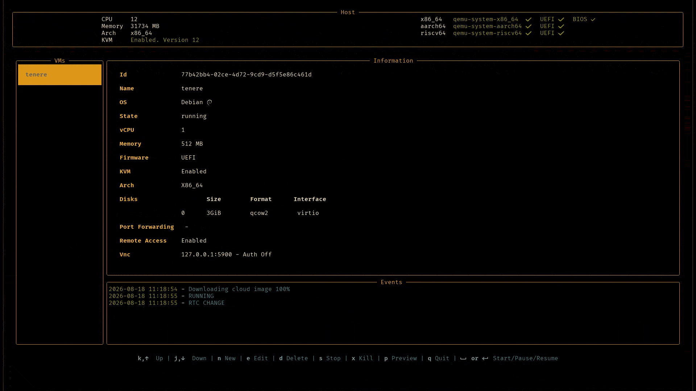
Task: Select the tenere VM in the VMs list
Action: [60, 75]
